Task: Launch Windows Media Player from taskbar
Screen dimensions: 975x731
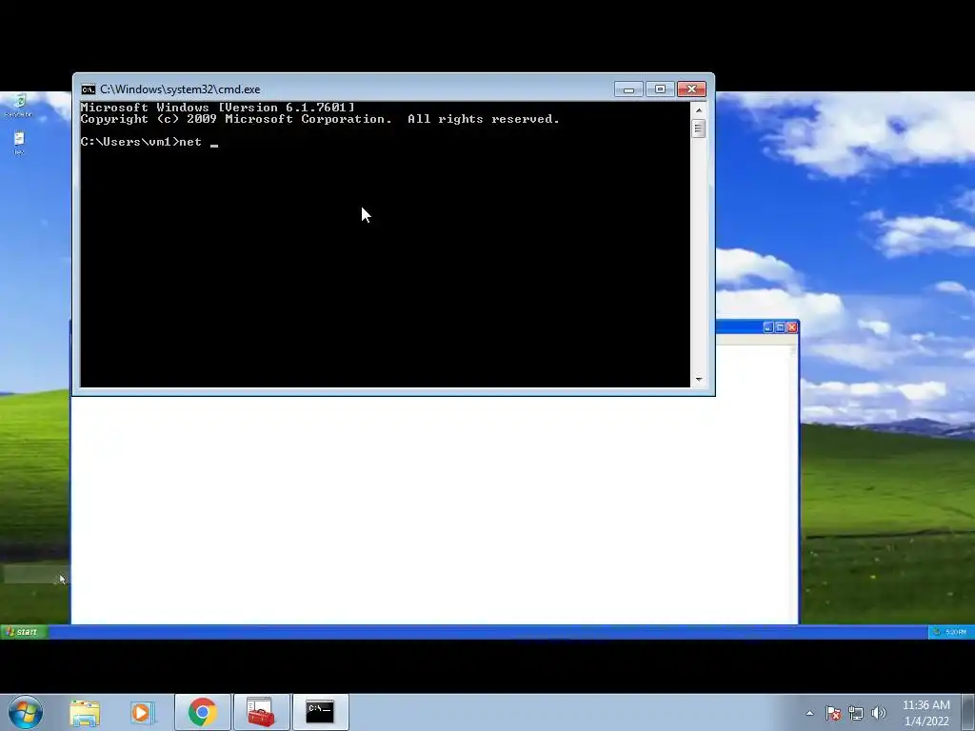Action: [x=143, y=713]
